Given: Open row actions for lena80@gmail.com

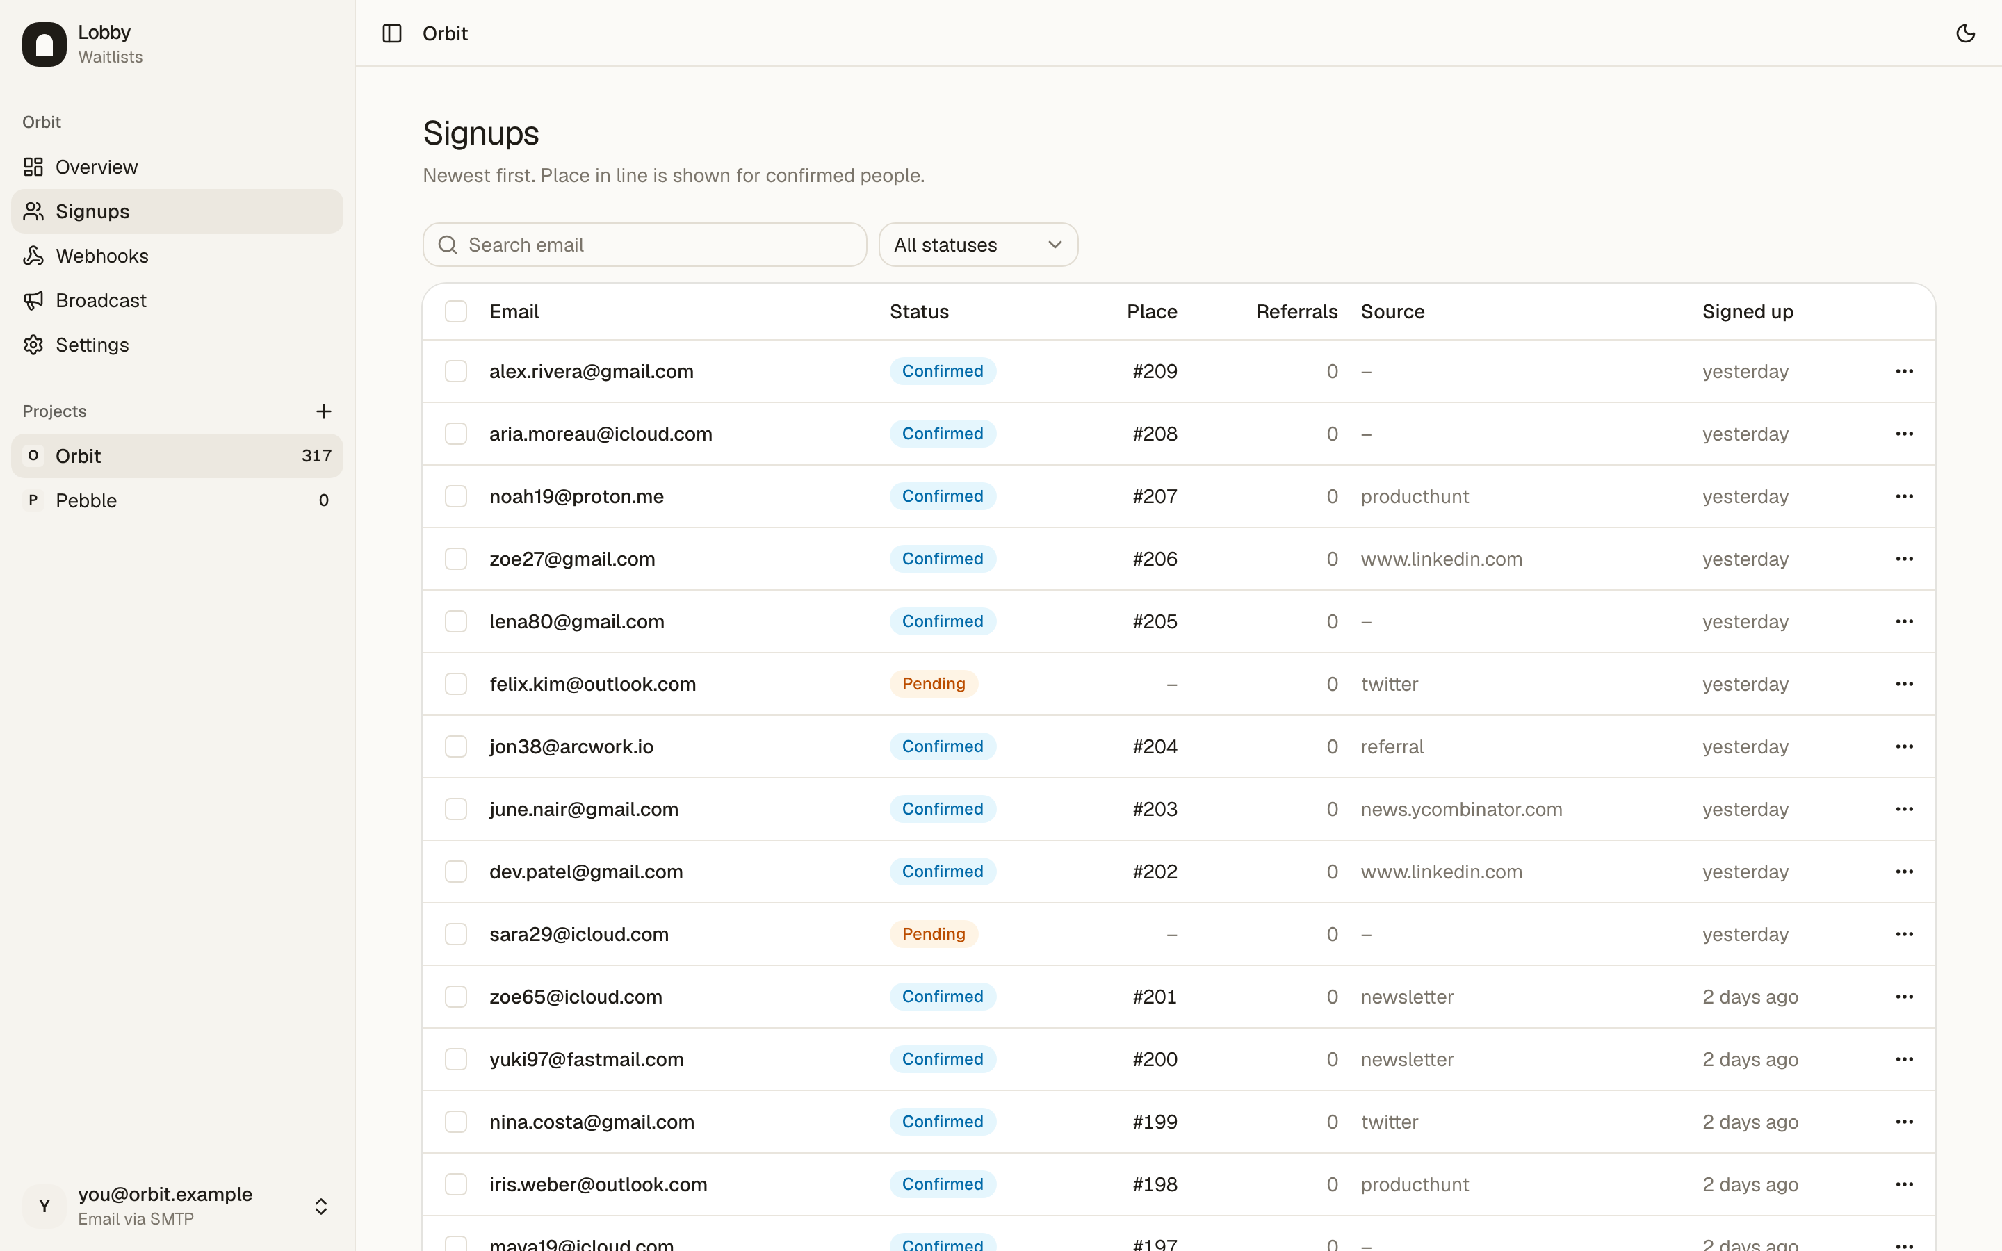Looking at the screenshot, I should point(1905,621).
